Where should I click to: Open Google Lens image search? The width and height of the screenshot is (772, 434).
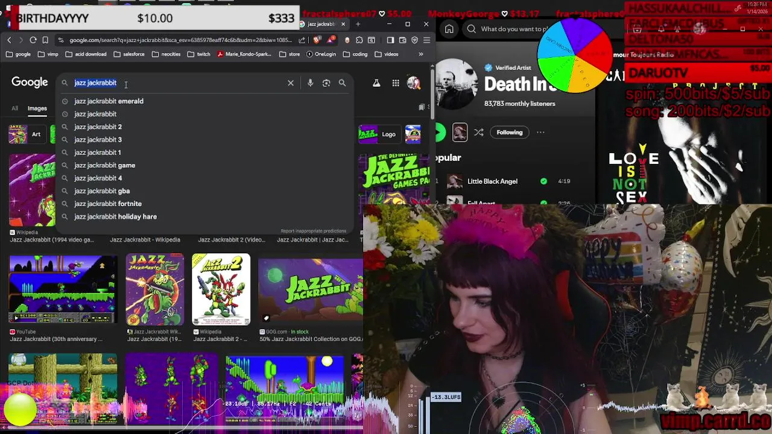pyautogui.click(x=326, y=83)
